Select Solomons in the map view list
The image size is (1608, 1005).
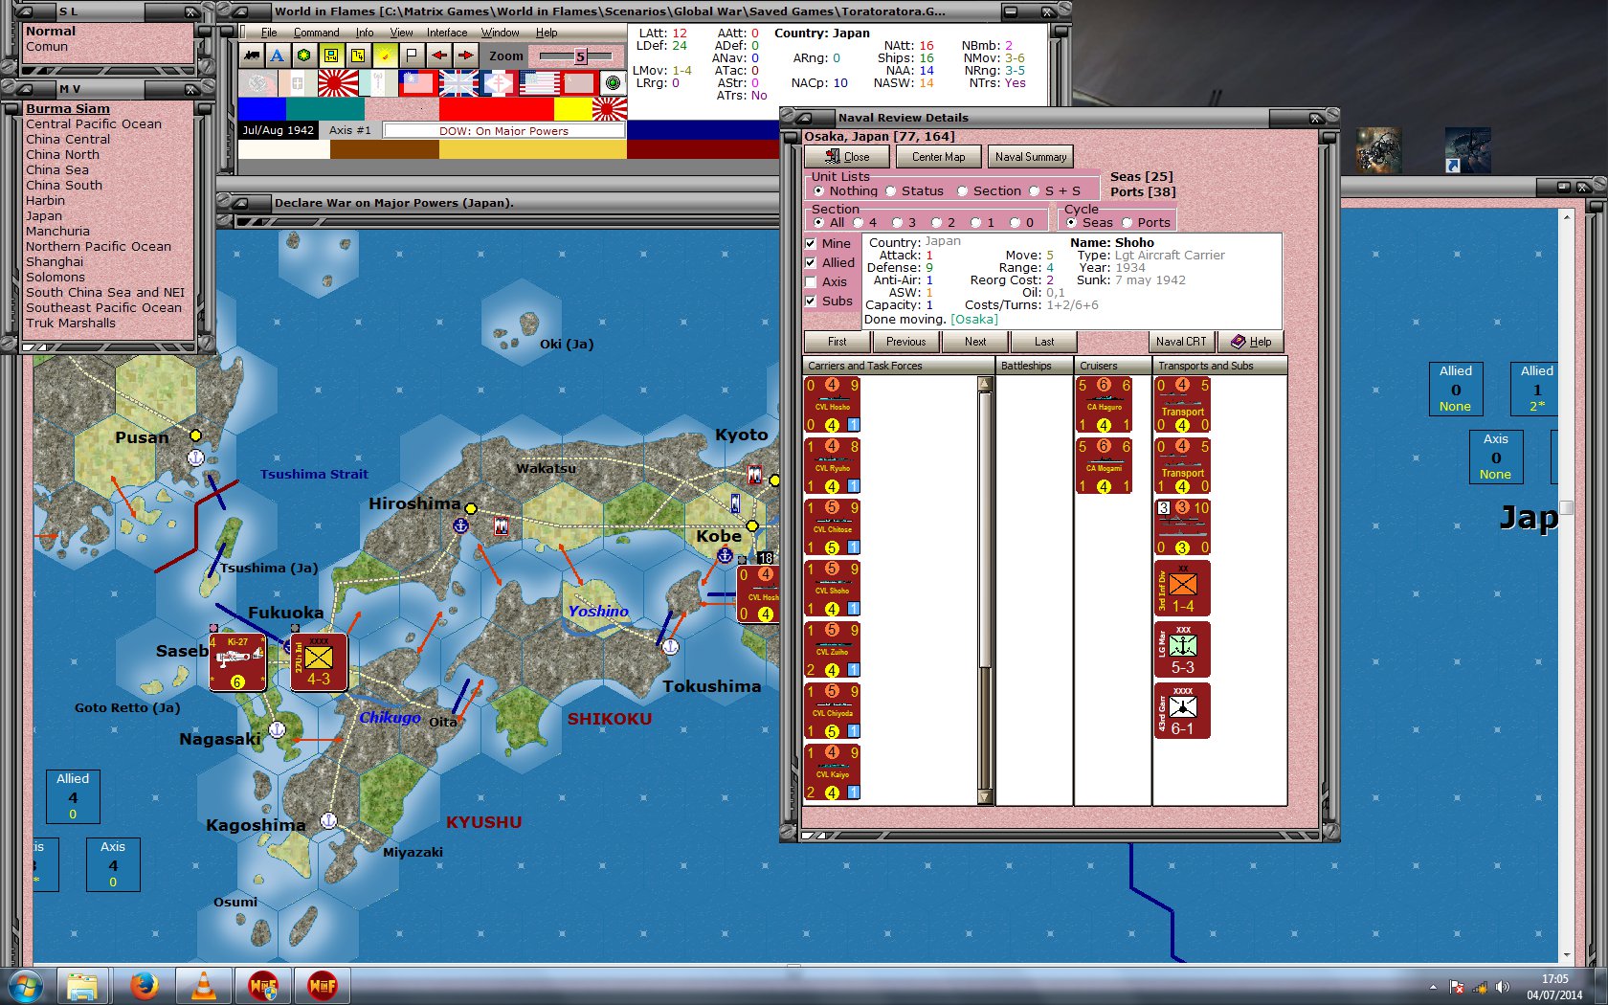[x=56, y=278]
